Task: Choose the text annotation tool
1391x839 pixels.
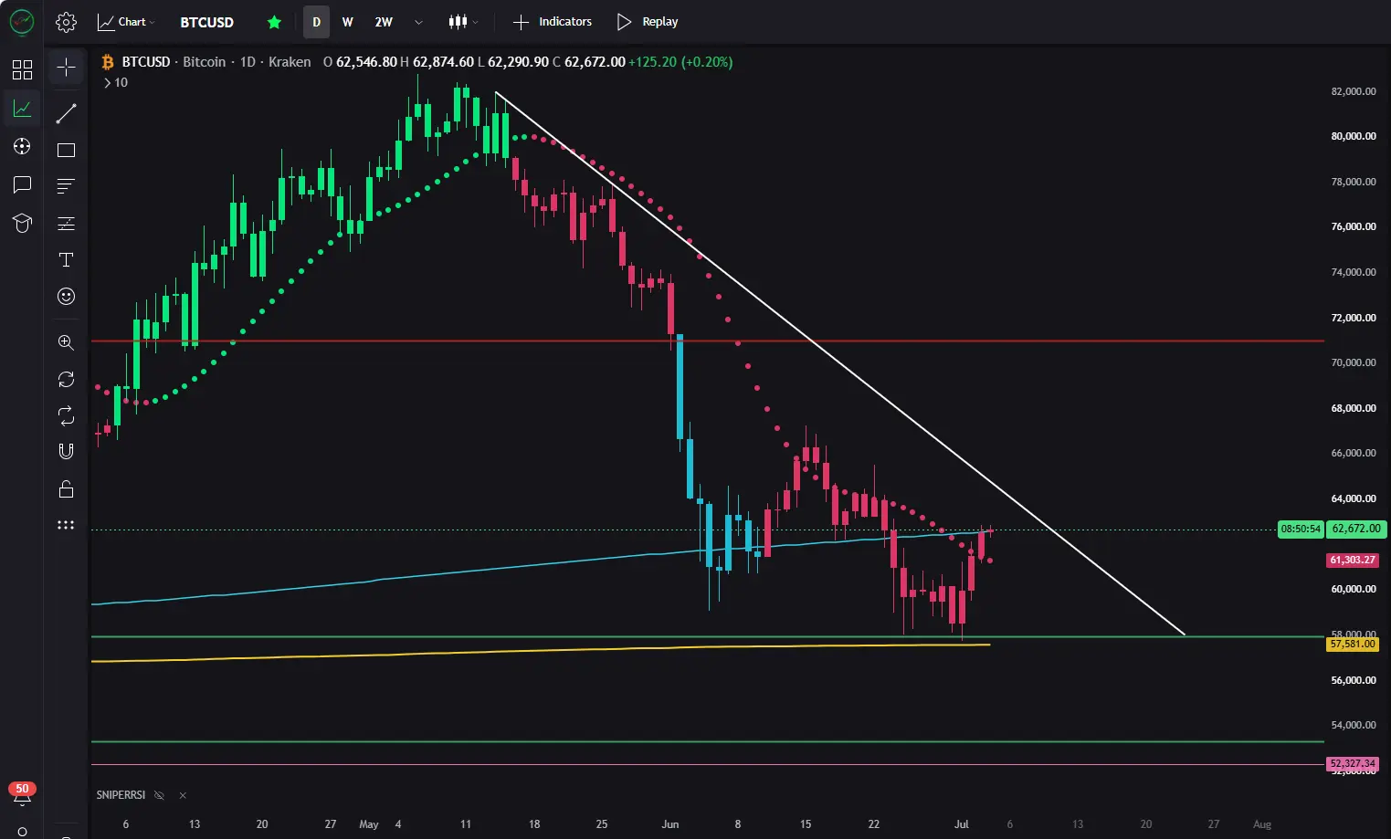Action: [66, 260]
